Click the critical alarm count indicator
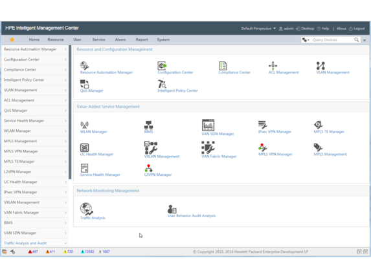Viewport: 371px width, 278px height. [33, 251]
